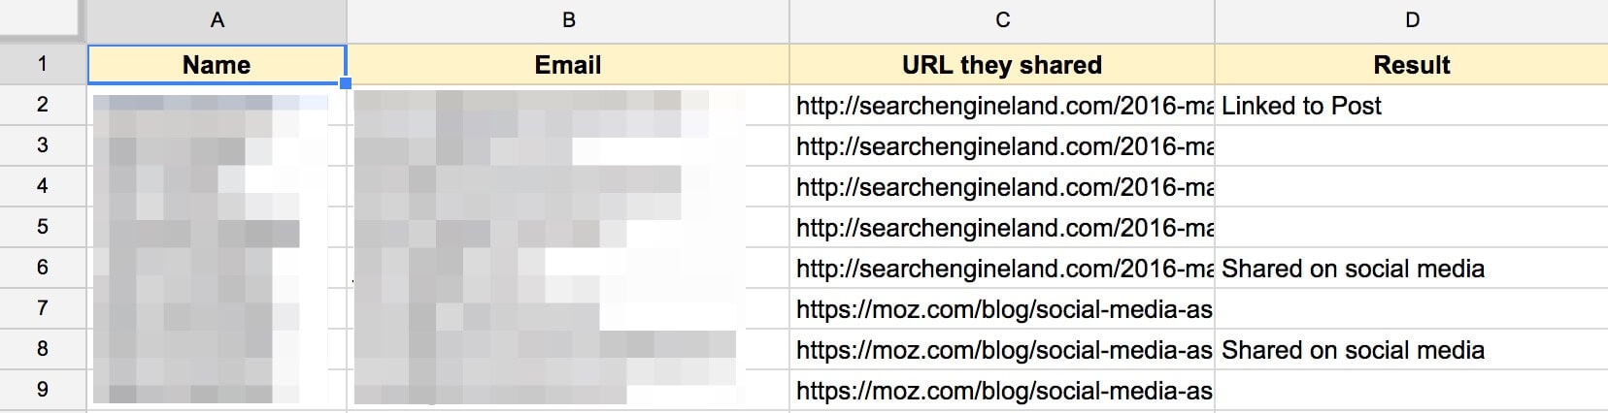
Task: Select row 9 header number
Action: tap(43, 390)
